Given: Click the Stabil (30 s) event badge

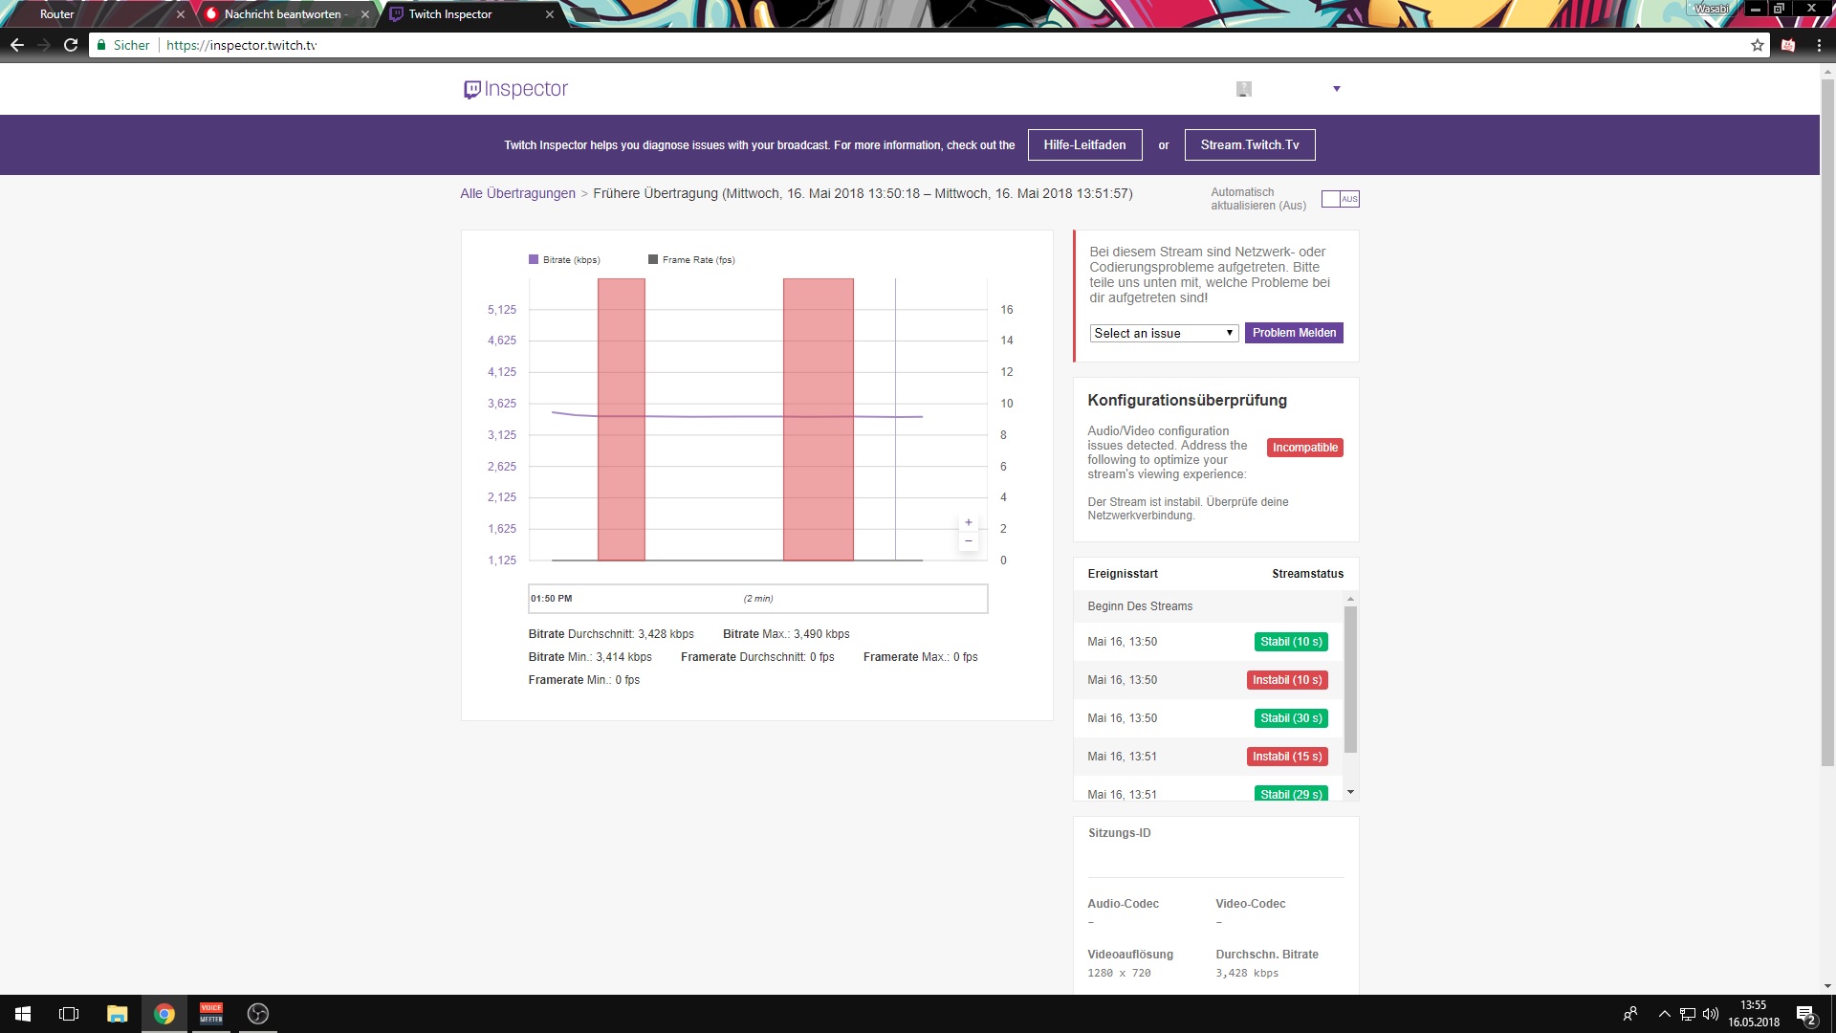Looking at the screenshot, I should (x=1290, y=718).
